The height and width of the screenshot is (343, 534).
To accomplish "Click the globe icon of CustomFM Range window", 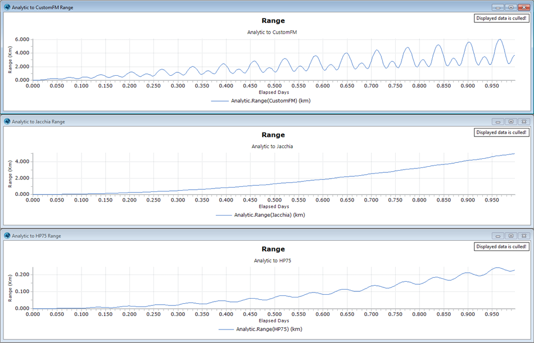I will (x=7, y=7).
